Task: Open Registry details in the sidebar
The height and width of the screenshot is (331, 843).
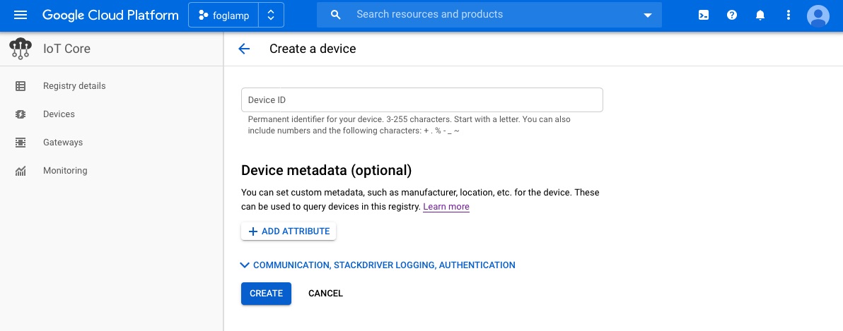Action: coord(74,86)
